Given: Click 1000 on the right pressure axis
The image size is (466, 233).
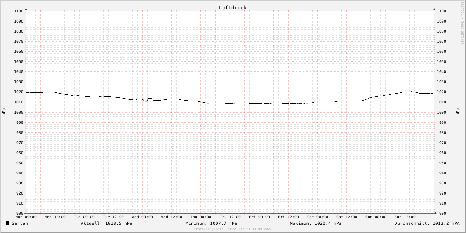Looking at the screenshot, I should point(442,112).
